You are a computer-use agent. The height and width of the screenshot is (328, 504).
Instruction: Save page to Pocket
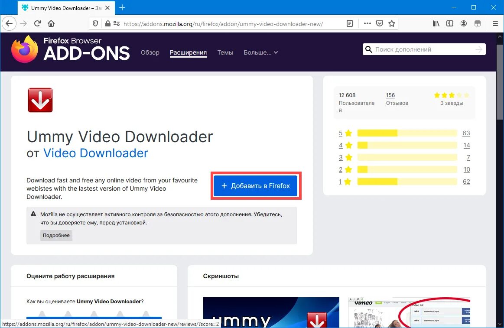(x=380, y=23)
